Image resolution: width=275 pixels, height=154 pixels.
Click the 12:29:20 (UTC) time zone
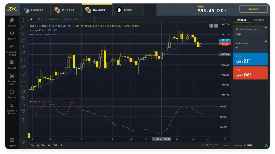point(211,145)
